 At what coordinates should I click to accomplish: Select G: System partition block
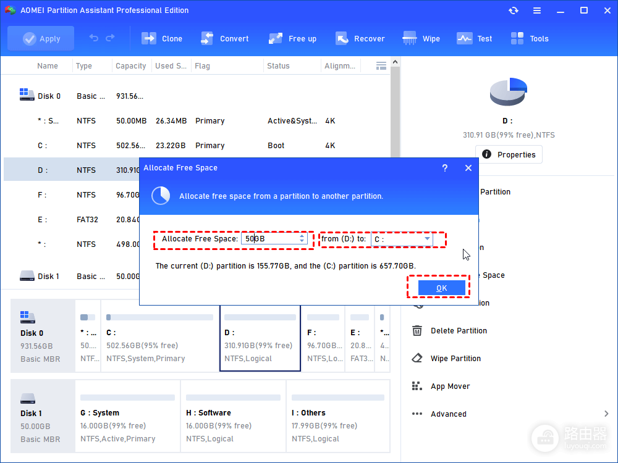coord(128,416)
